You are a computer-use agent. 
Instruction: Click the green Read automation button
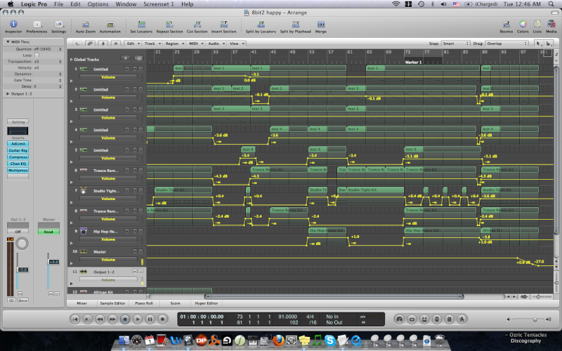(x=48, y=232)
